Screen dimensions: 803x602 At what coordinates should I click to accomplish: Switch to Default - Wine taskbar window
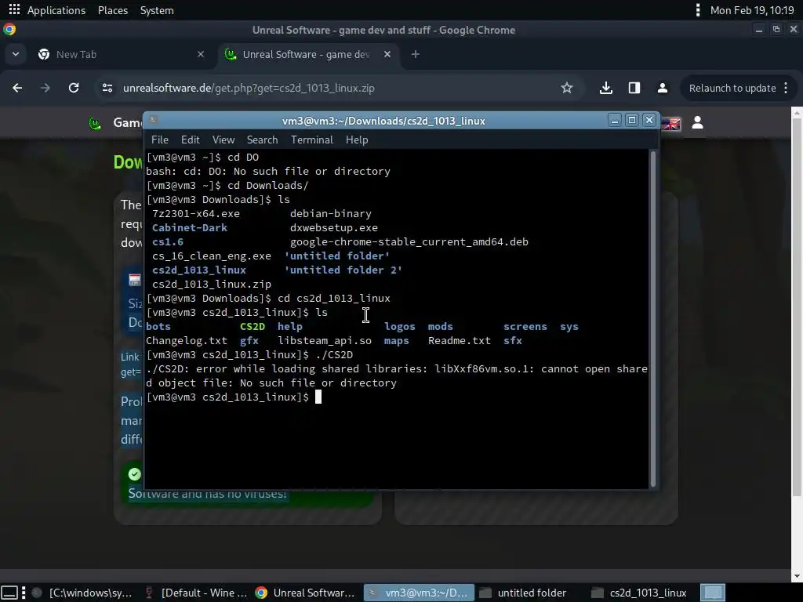[x=197, y=593]
